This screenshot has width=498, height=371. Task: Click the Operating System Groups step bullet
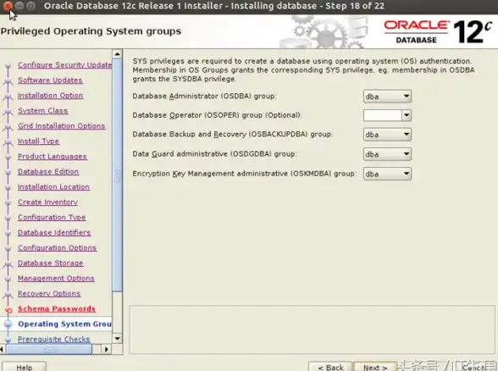point(8,324)
